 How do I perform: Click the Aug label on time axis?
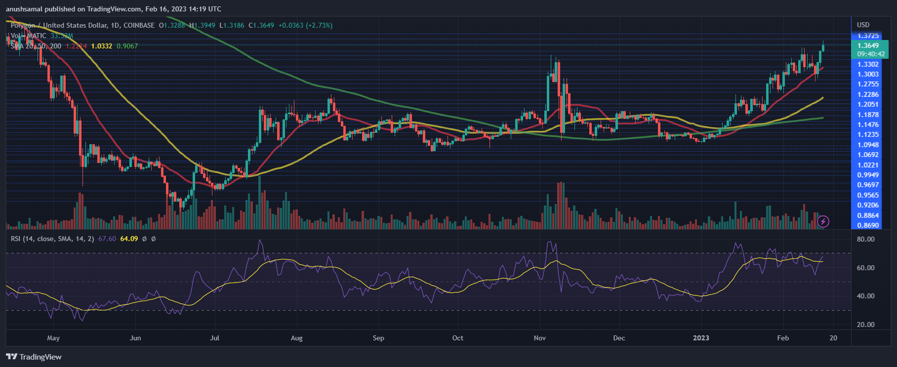coord(296,338)
